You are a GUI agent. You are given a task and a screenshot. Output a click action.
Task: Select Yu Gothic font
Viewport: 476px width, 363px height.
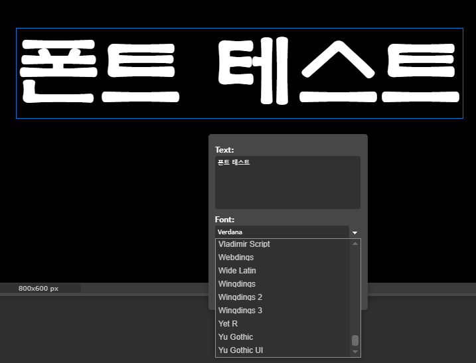(x=282, y=337)
